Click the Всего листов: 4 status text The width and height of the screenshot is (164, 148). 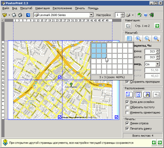click(143, 136)
